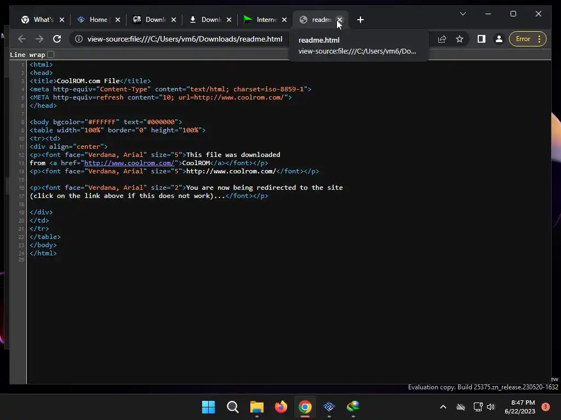Open the Windows Start menu
This screenshot has height=420, width=561.
click(208, 407)
